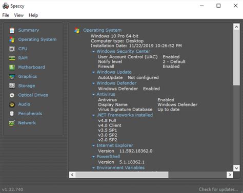
Task: Collapse the Internet Explorer group
Action: point(93,145)
